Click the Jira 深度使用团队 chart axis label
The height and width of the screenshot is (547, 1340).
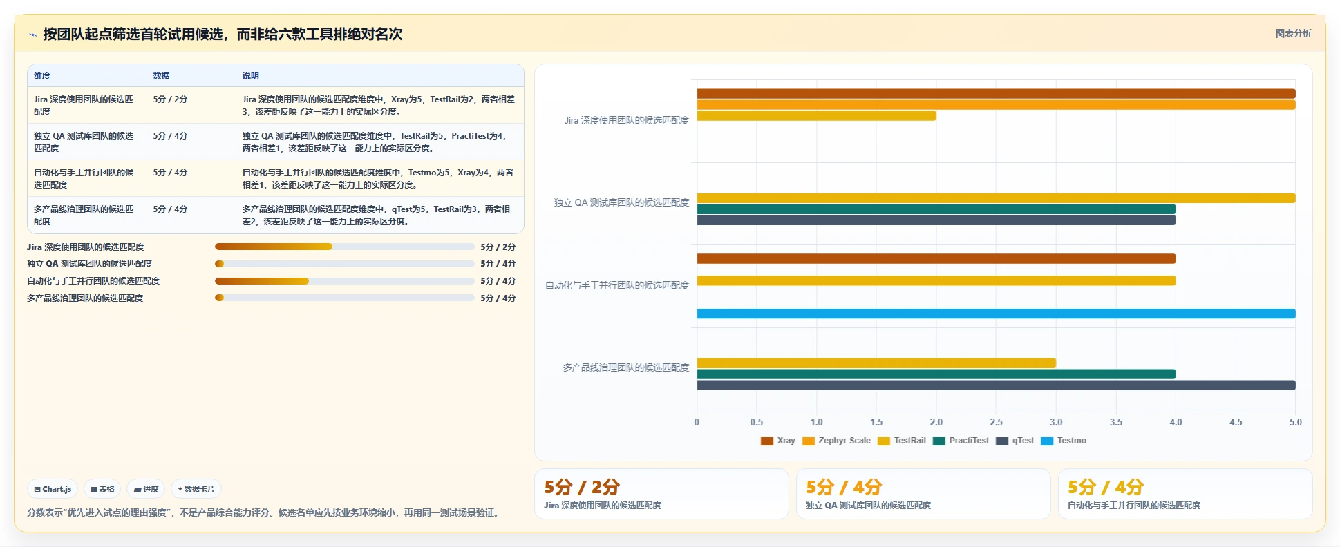coord(626,120)
